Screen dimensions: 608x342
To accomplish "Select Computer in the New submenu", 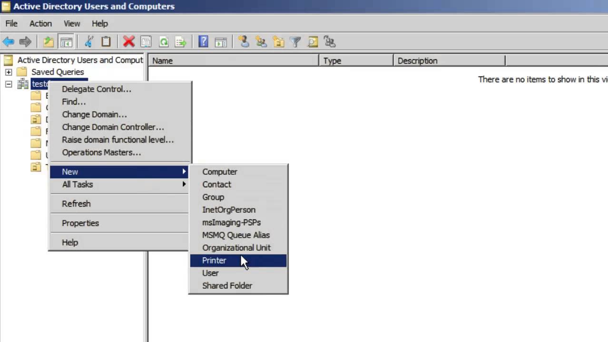I will tap(238, 171).
